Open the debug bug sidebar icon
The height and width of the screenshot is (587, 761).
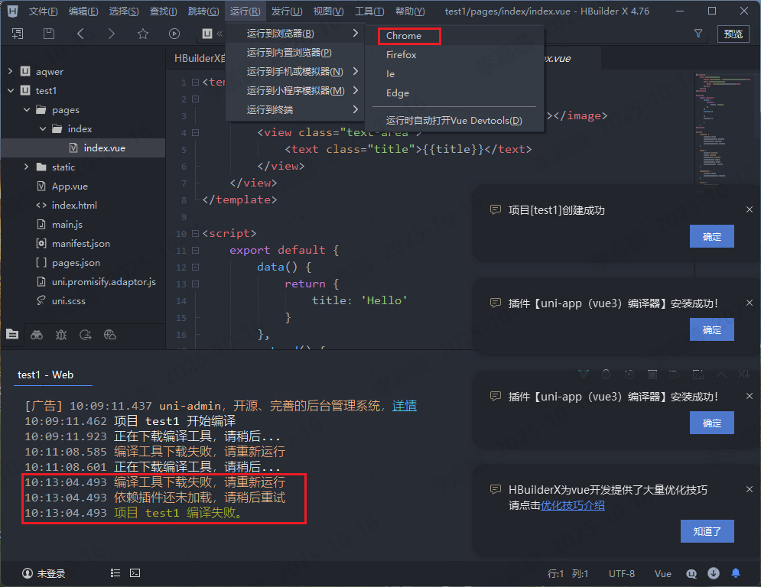61,334
